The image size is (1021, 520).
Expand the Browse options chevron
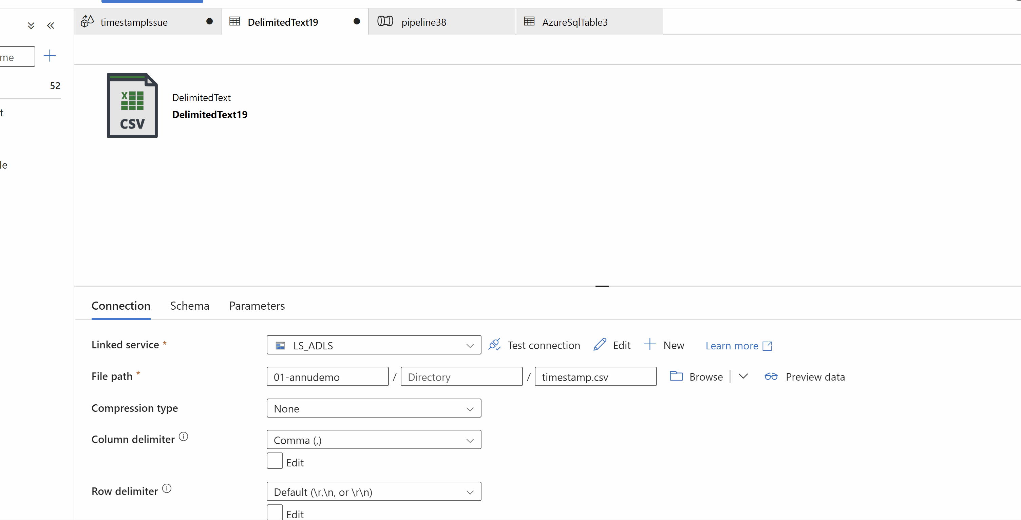tap(743, 376)
